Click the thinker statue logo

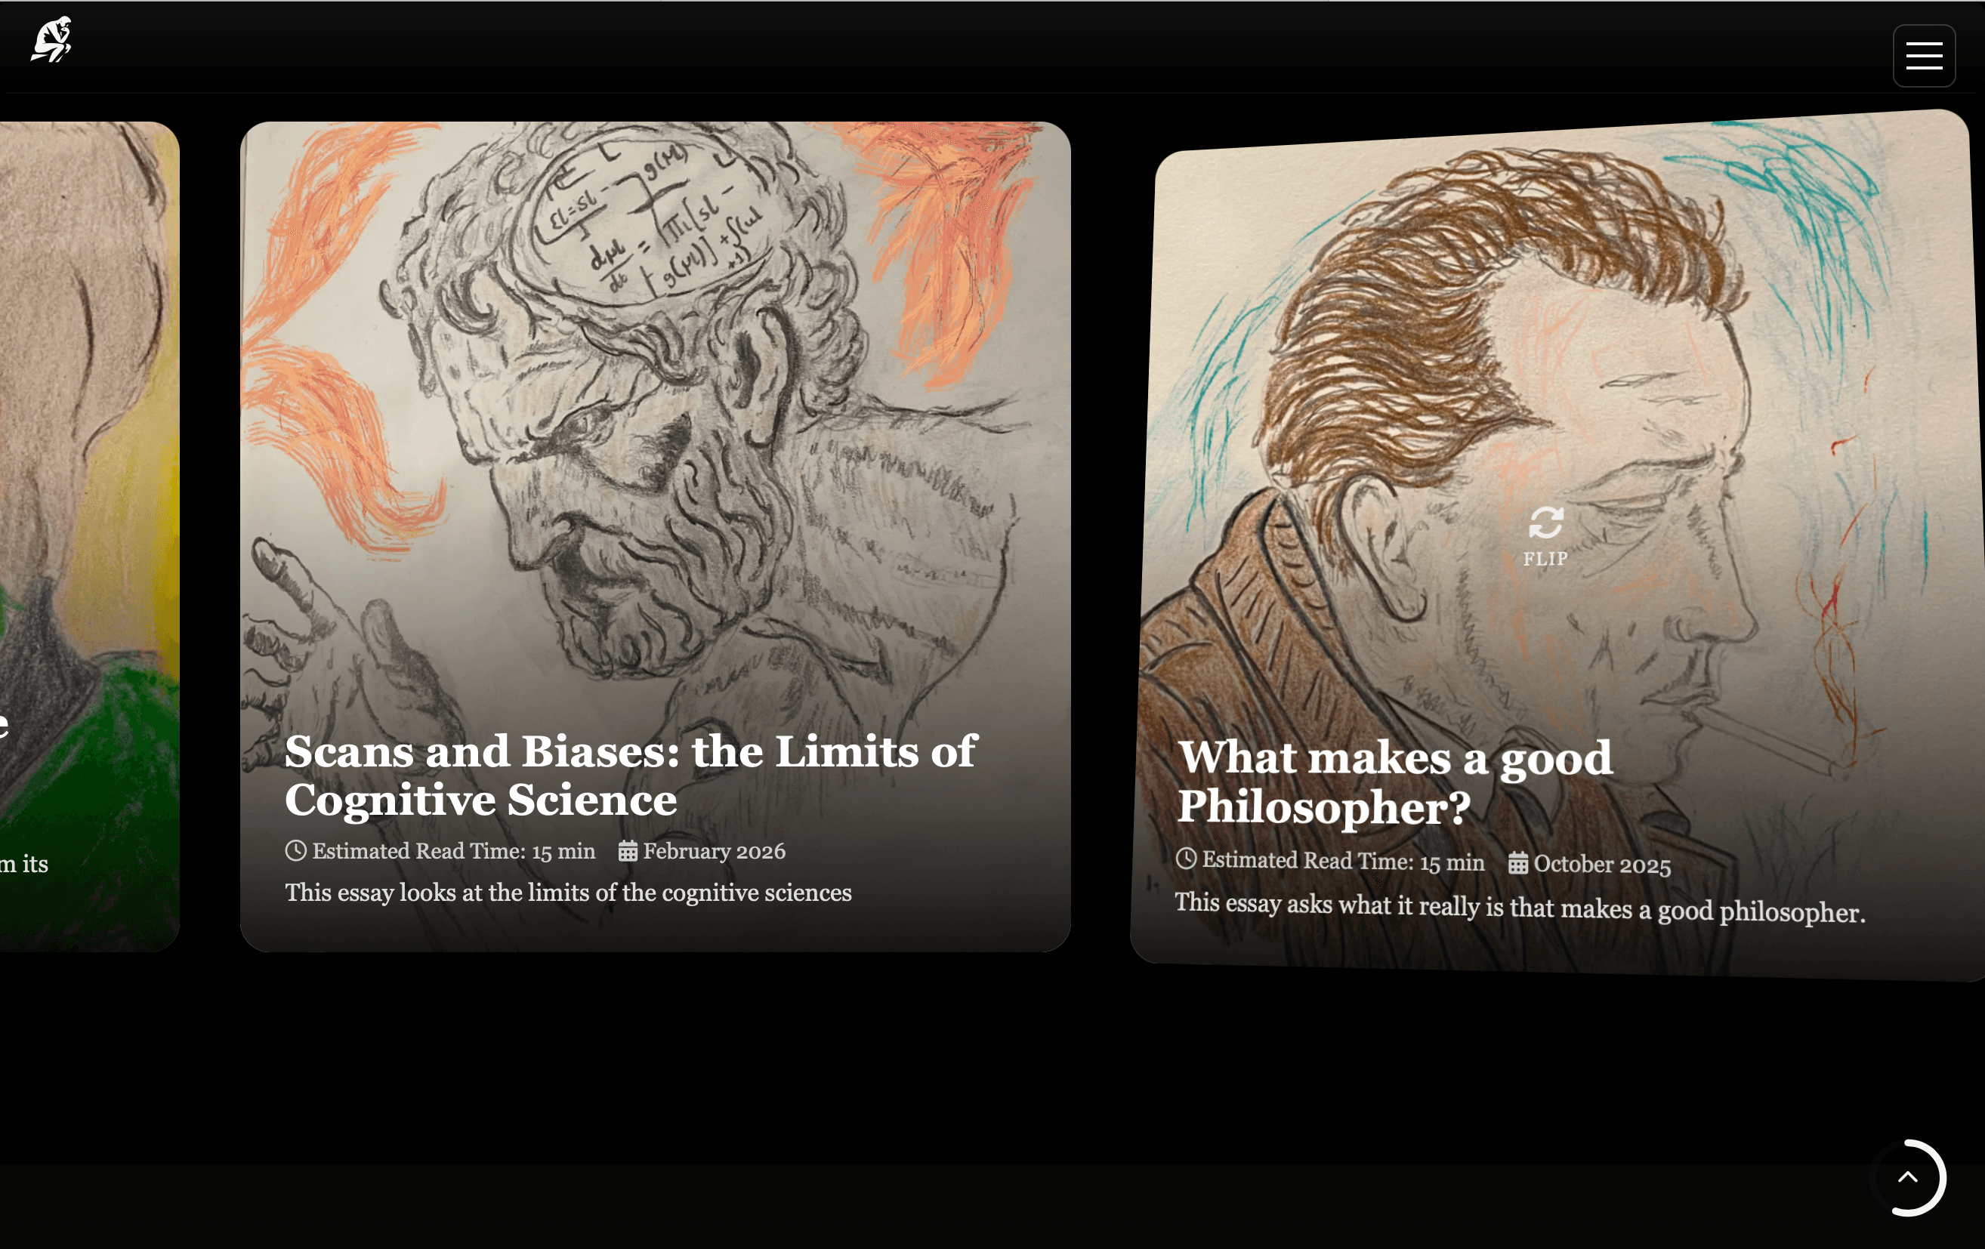pyautogui.click(x=51, y=39)
